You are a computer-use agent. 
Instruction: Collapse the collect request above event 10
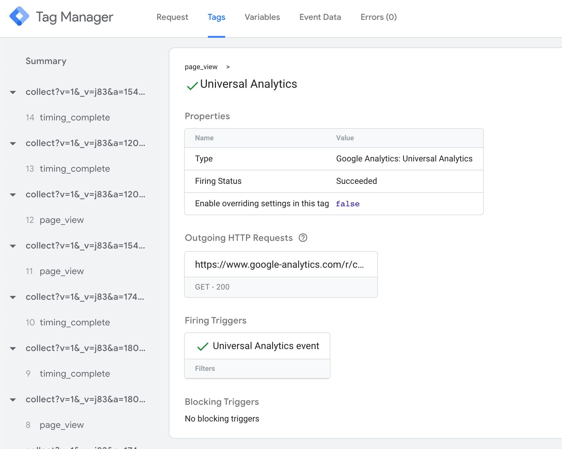coord(13,297)
